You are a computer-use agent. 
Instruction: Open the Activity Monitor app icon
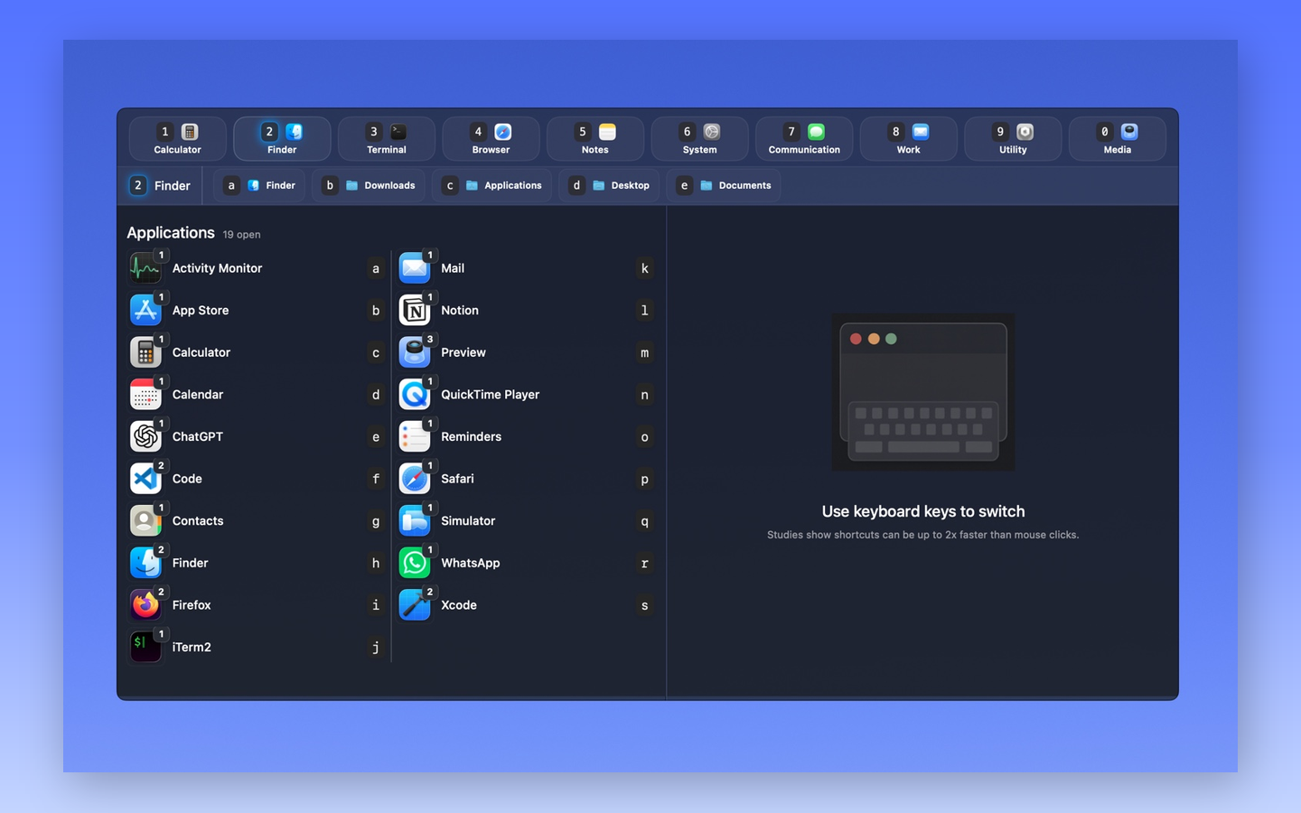click(145, 268)
